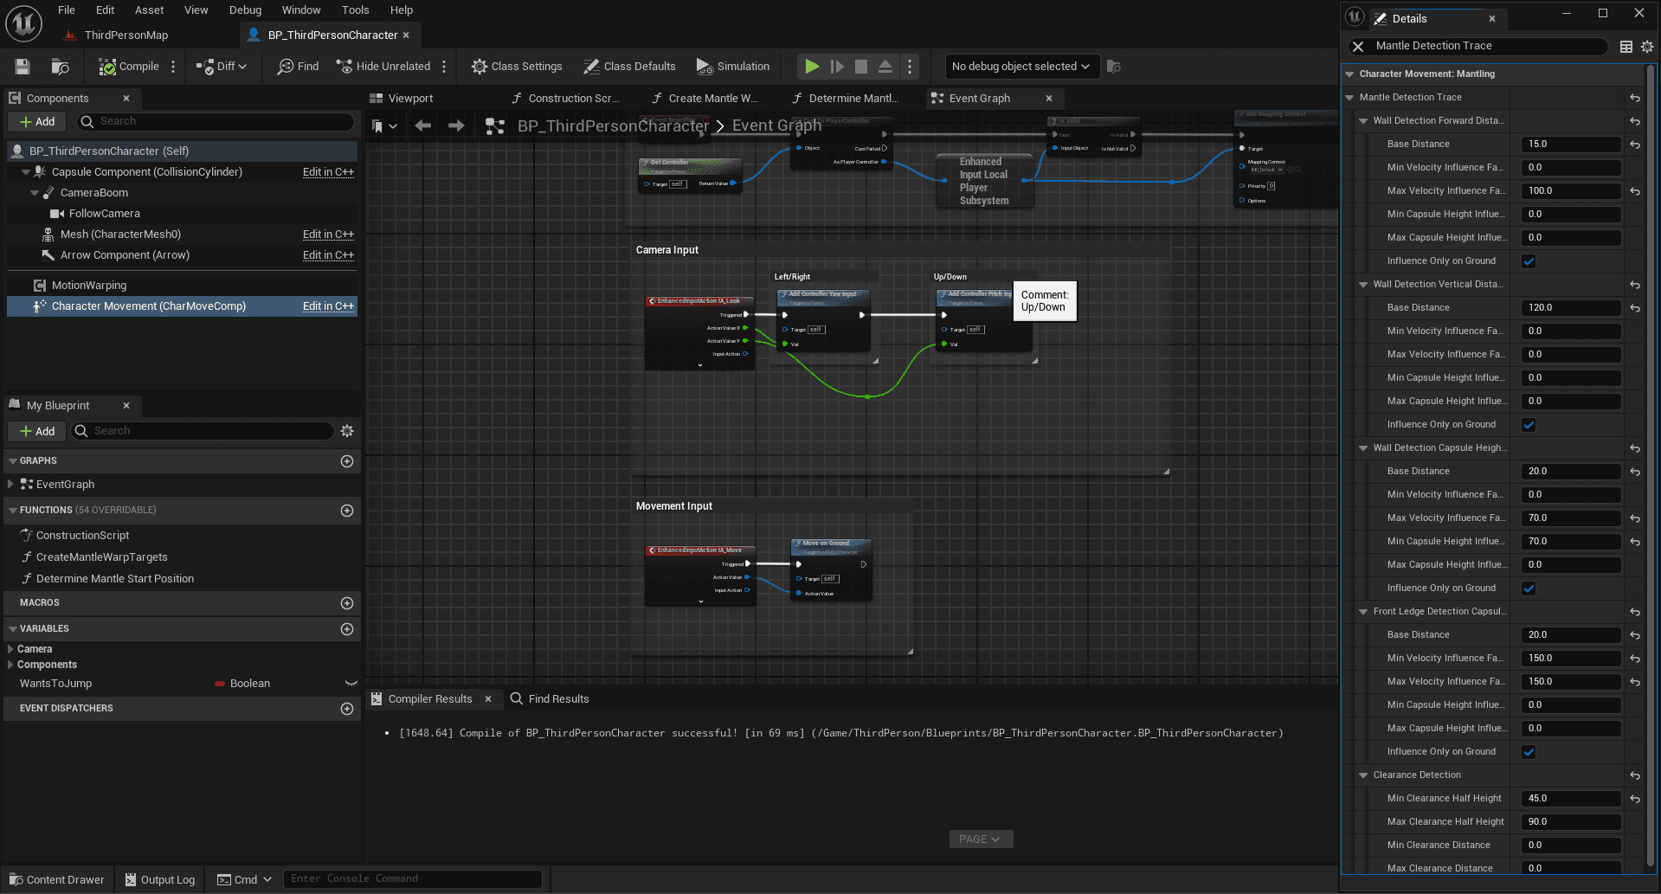
Task: Open the PAGE dropdown in Compiler Results
Action: tap(981, 839)
